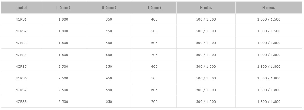Select the NCRS7 model cell
Viewport: 304px width, 110px height.
21,90
